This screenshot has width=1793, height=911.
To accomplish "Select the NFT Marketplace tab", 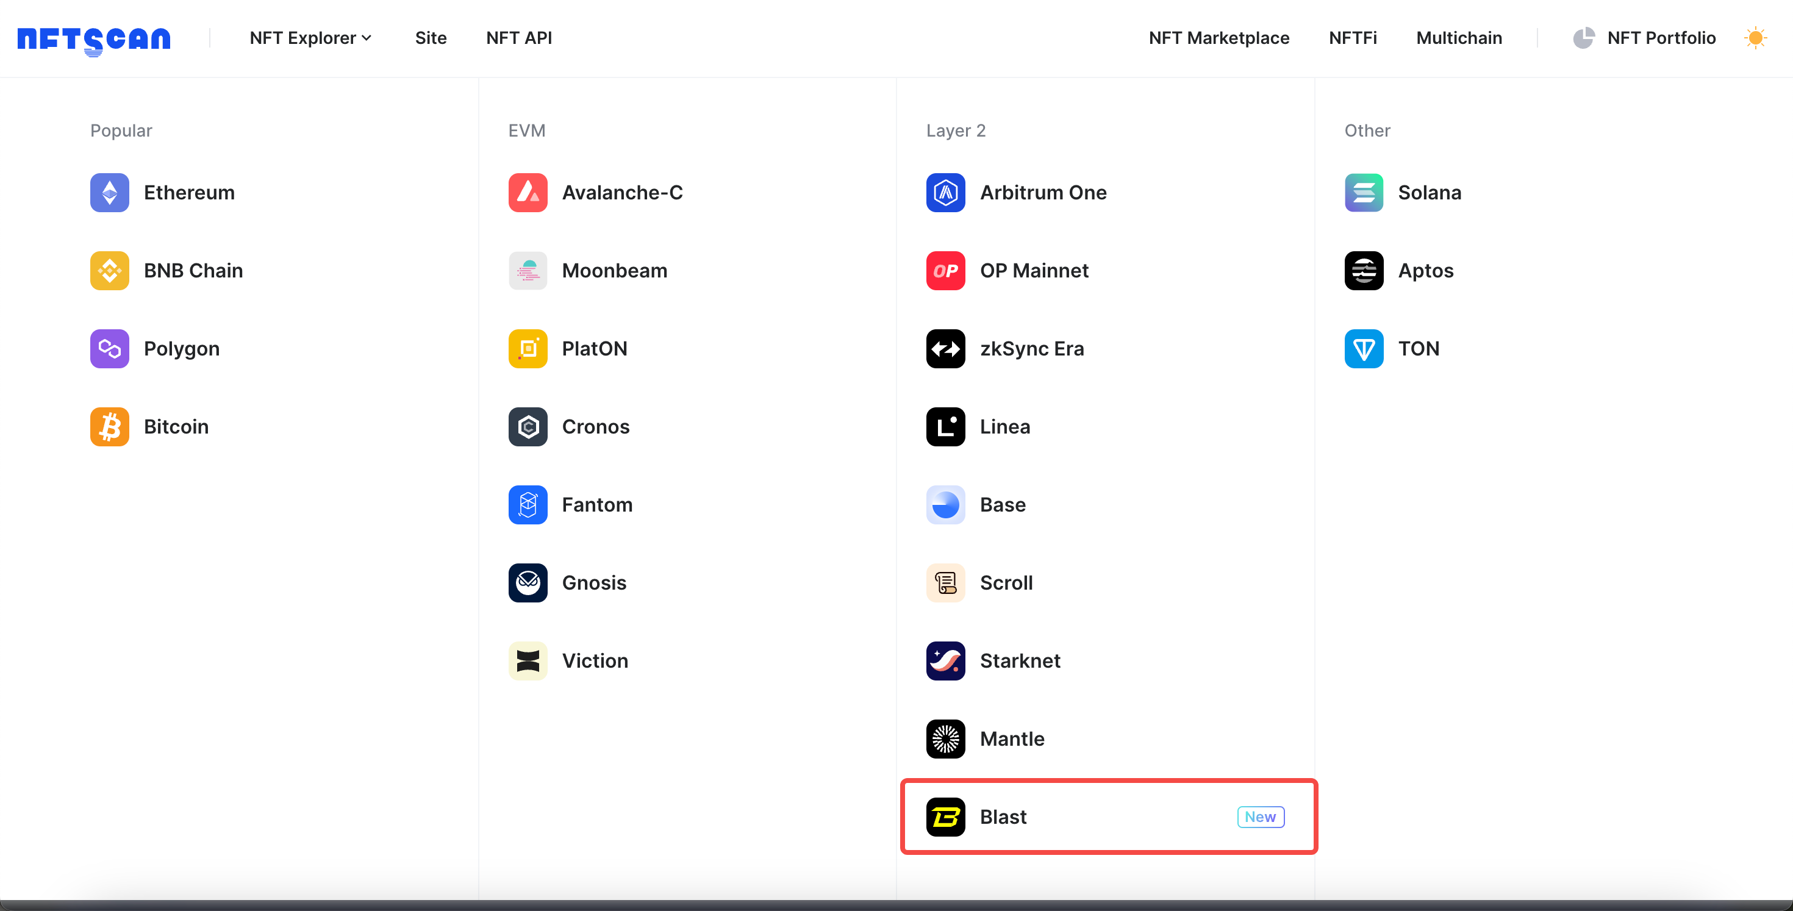I will click(1219, 37).
